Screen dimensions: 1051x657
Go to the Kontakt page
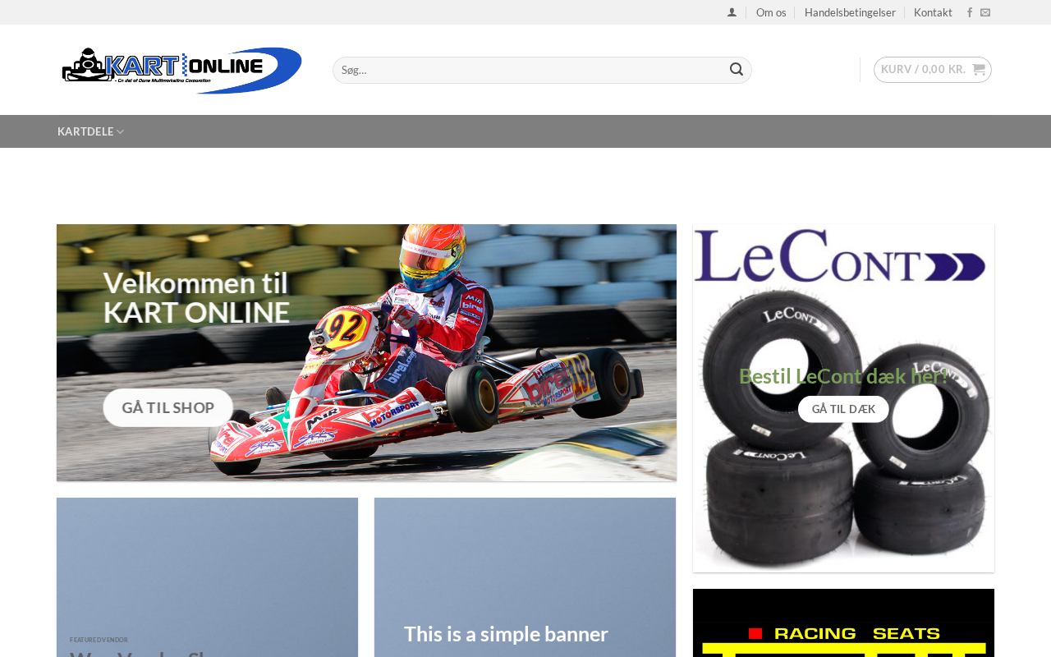pyautogui.click(x=933, y=12)
